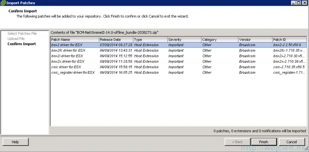Click Broadcom vendor in the bnx2x row
Viewport: 309px width, 152px height.
[247, 62]
